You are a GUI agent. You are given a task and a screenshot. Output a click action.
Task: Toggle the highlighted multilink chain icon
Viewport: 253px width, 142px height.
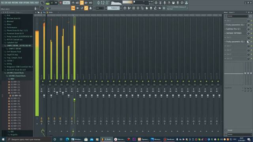tap(86, 8)
